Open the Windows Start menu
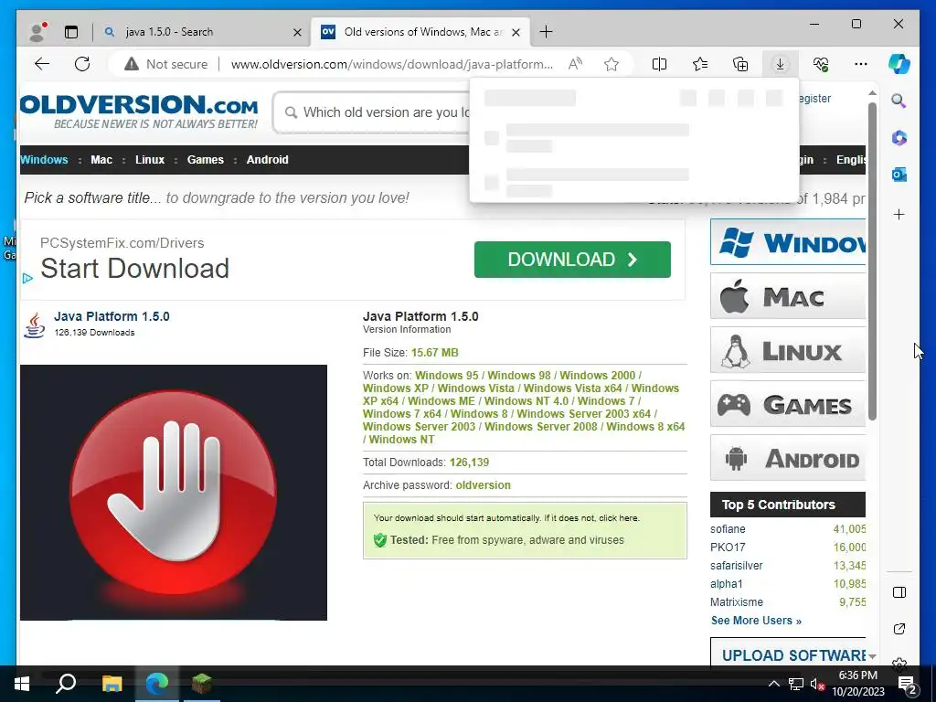 (22, 683)
